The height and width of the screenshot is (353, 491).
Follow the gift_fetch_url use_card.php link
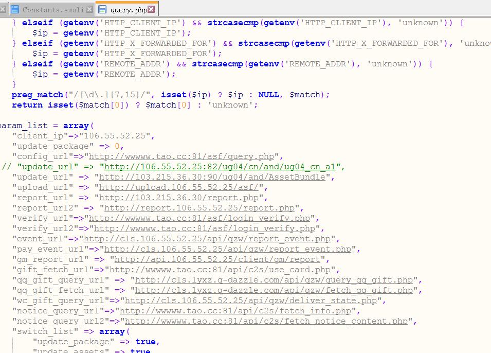point(220,270)
